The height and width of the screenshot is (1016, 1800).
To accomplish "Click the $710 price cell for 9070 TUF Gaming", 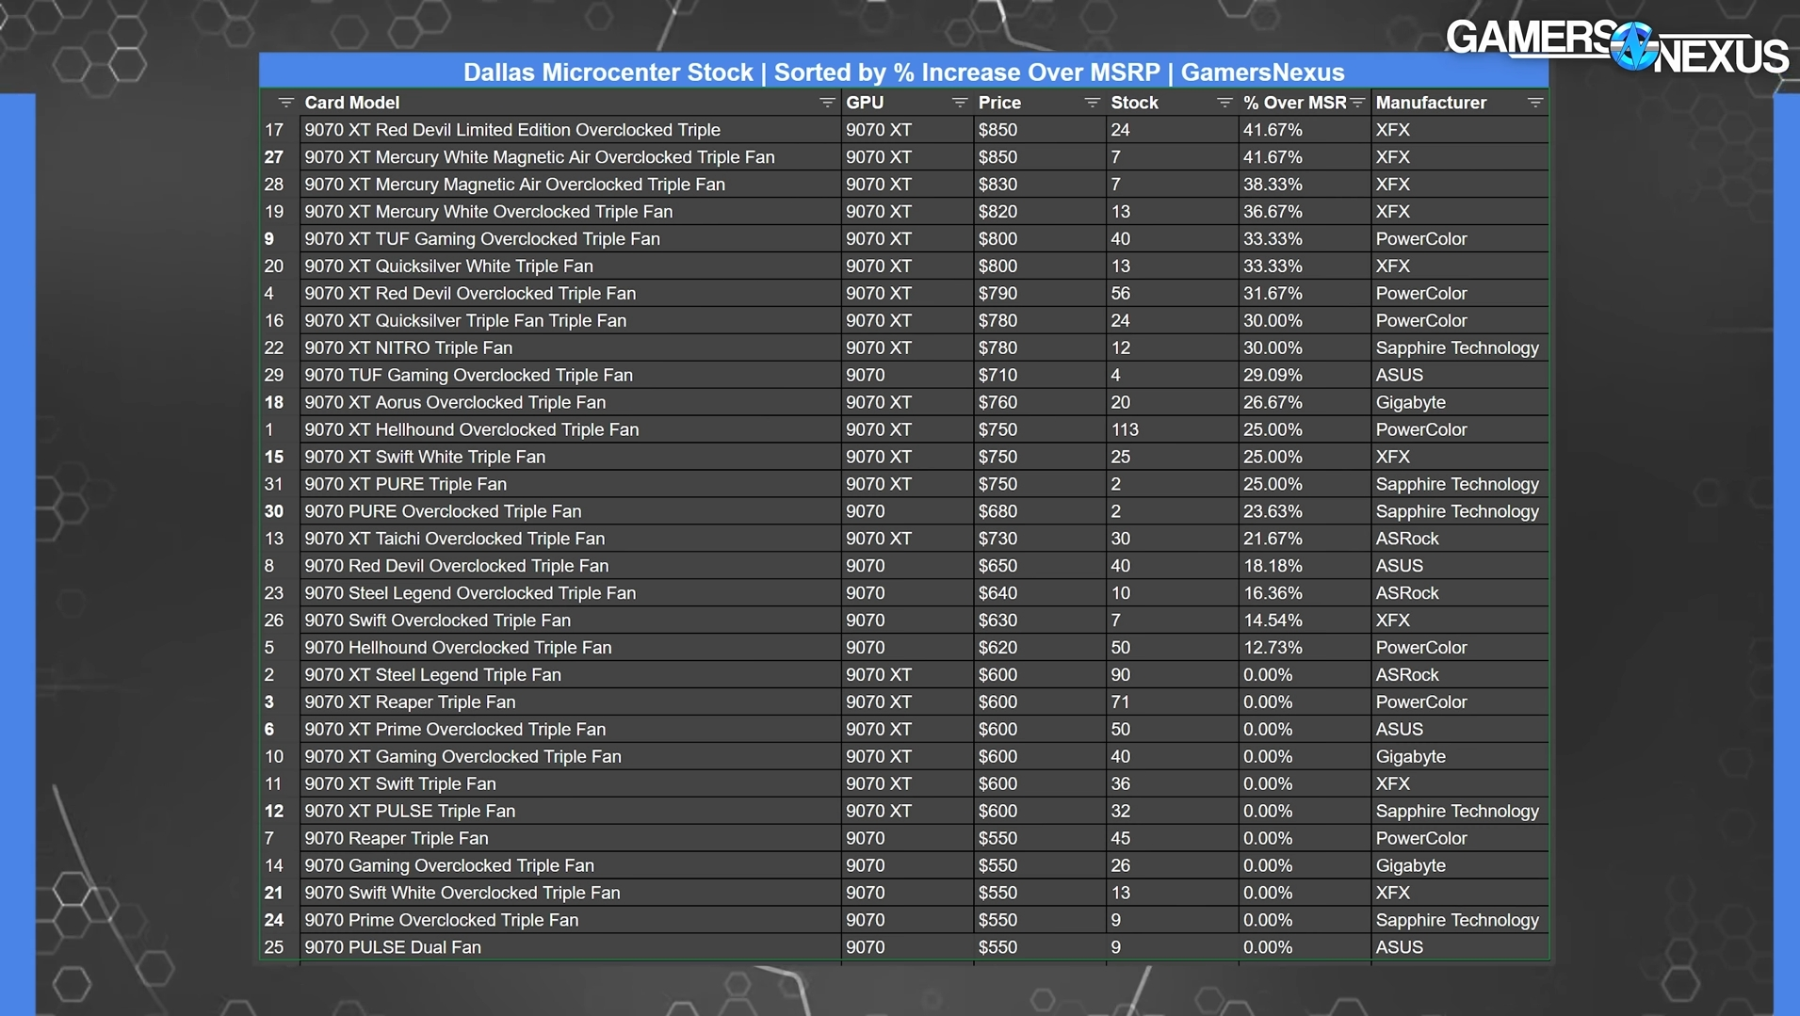I will click(1039, 375).
